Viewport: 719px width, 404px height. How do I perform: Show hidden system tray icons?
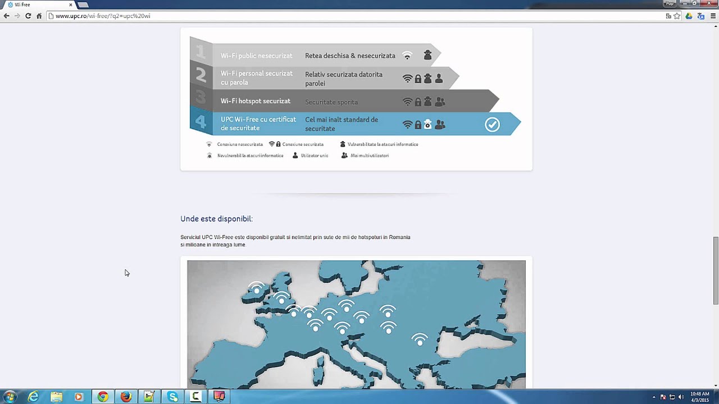tap(654, 397)
